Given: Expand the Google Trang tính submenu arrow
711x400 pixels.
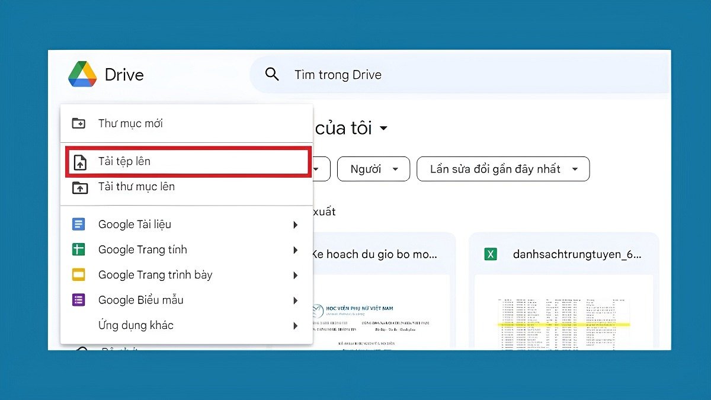Looking at the screenshot, I should pyautogui.click(x=295, y=249).
